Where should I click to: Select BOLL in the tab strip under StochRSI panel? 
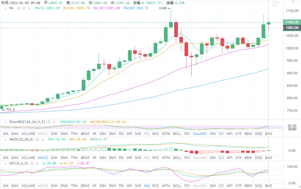pyautogui.click(x=177, y=134)
